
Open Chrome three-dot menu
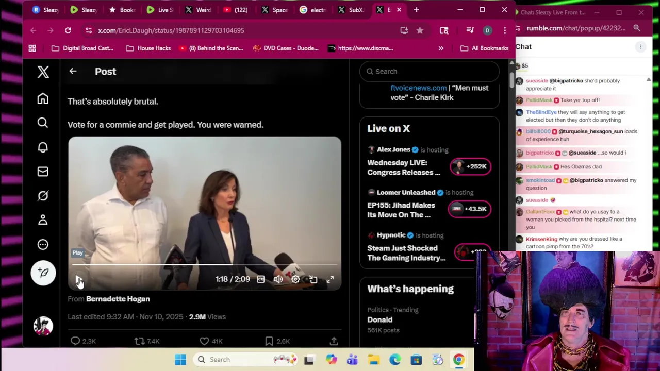[504, 30]
